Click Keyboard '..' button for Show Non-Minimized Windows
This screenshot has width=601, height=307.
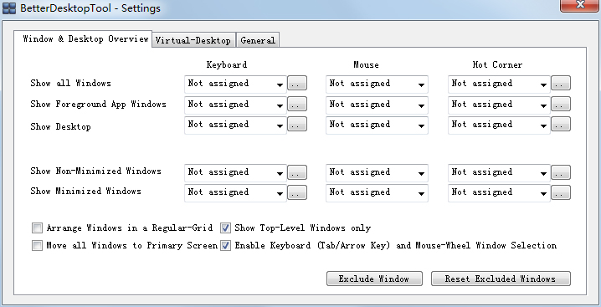coord(297,172)
